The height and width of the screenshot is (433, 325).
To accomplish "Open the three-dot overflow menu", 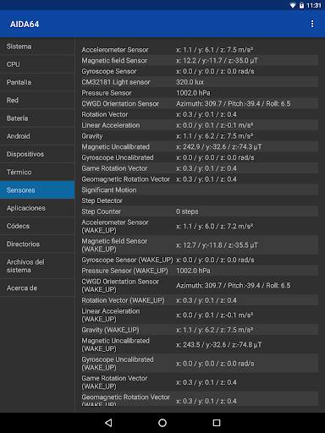I will pos(312,24).
